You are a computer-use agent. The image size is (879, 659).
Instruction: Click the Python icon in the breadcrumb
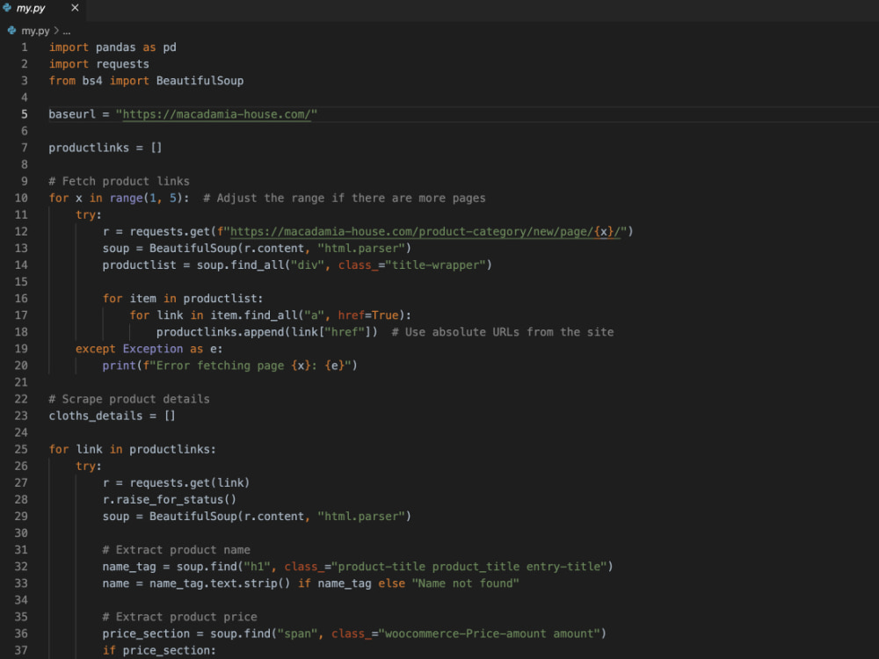(x=11, y=30)
